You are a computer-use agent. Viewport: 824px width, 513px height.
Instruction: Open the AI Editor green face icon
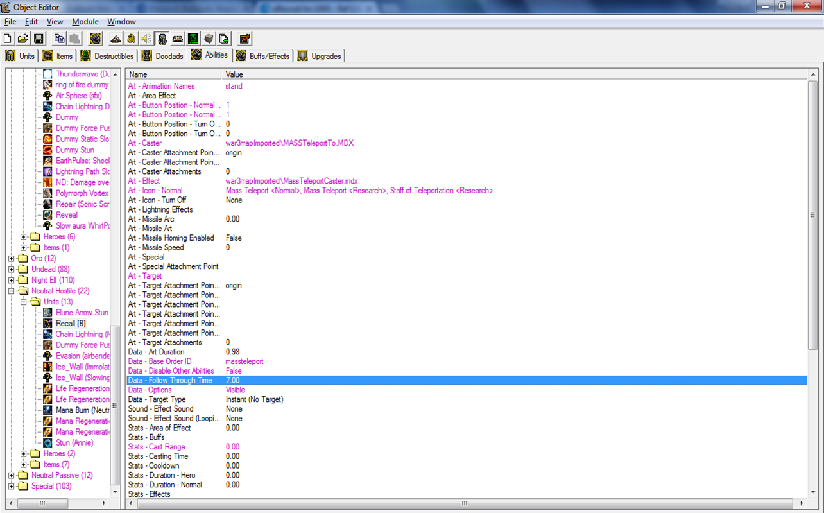tap(193, 39)
